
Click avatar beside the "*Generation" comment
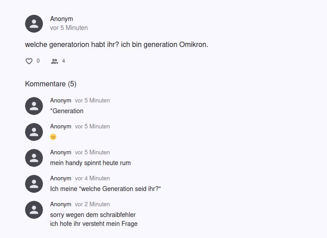[x=34, y=106]
